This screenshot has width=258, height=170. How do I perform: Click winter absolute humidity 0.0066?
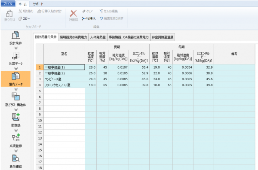coord(183,73)
